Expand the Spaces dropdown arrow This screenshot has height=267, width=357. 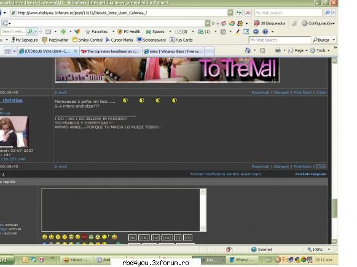pyautogui.click(x=170, y=31)
